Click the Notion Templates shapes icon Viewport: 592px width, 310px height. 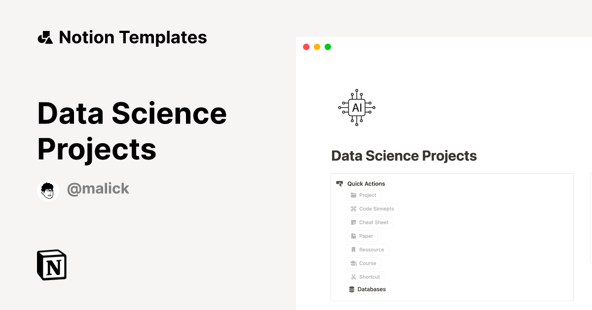click(x=45, y=37)
